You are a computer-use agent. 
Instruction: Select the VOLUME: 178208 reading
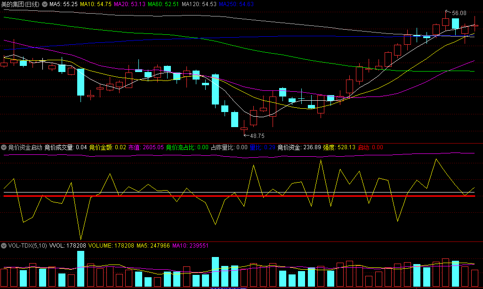111,246
